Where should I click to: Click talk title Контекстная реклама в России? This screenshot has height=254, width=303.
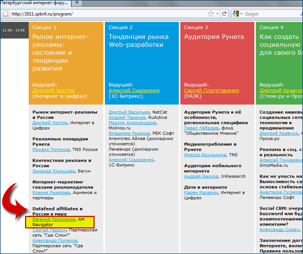(62, 163)
